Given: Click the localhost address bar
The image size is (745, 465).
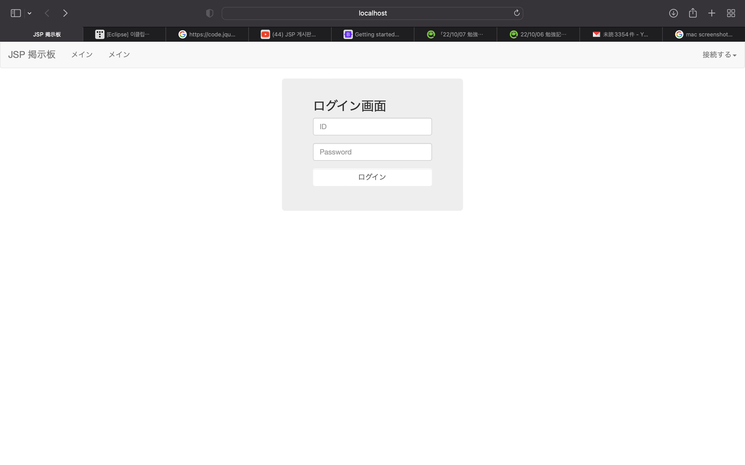Looking at the screenshot, I should point(373,13).
